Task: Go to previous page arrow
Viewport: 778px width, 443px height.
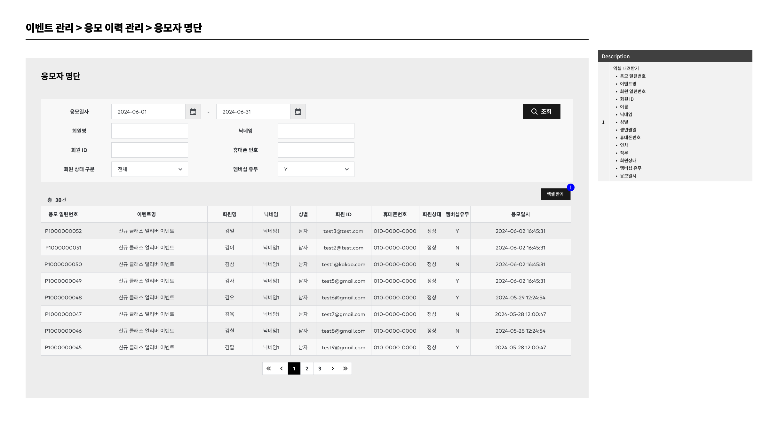Action: coord(282,368)
